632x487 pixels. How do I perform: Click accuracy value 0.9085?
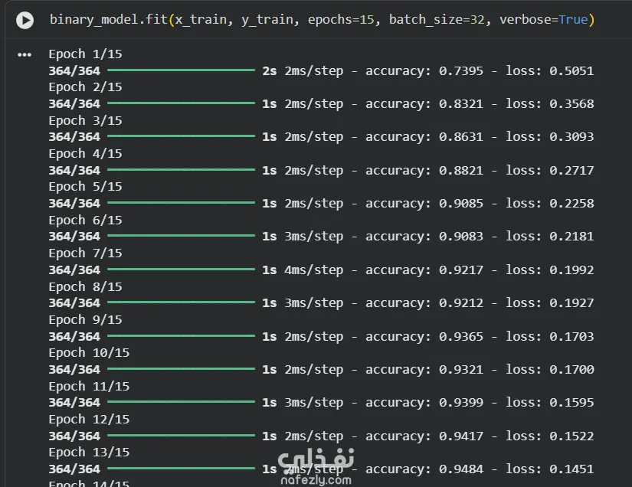461,204
